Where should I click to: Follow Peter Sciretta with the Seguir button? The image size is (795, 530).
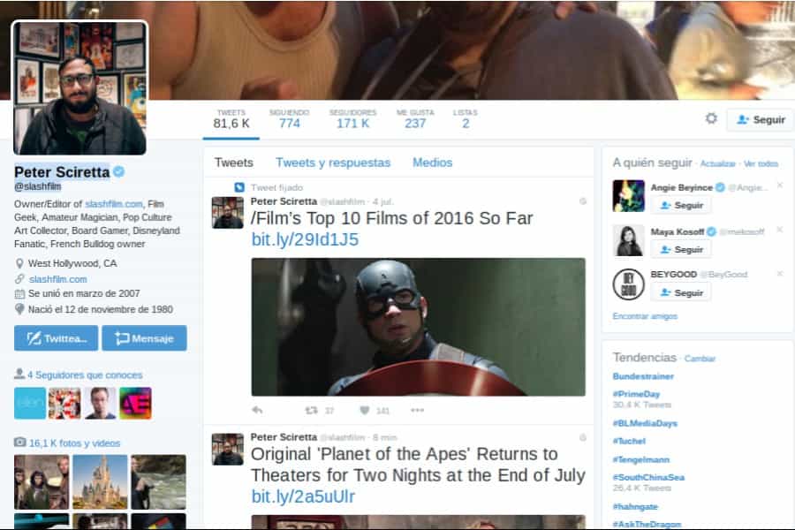(760, 120)
